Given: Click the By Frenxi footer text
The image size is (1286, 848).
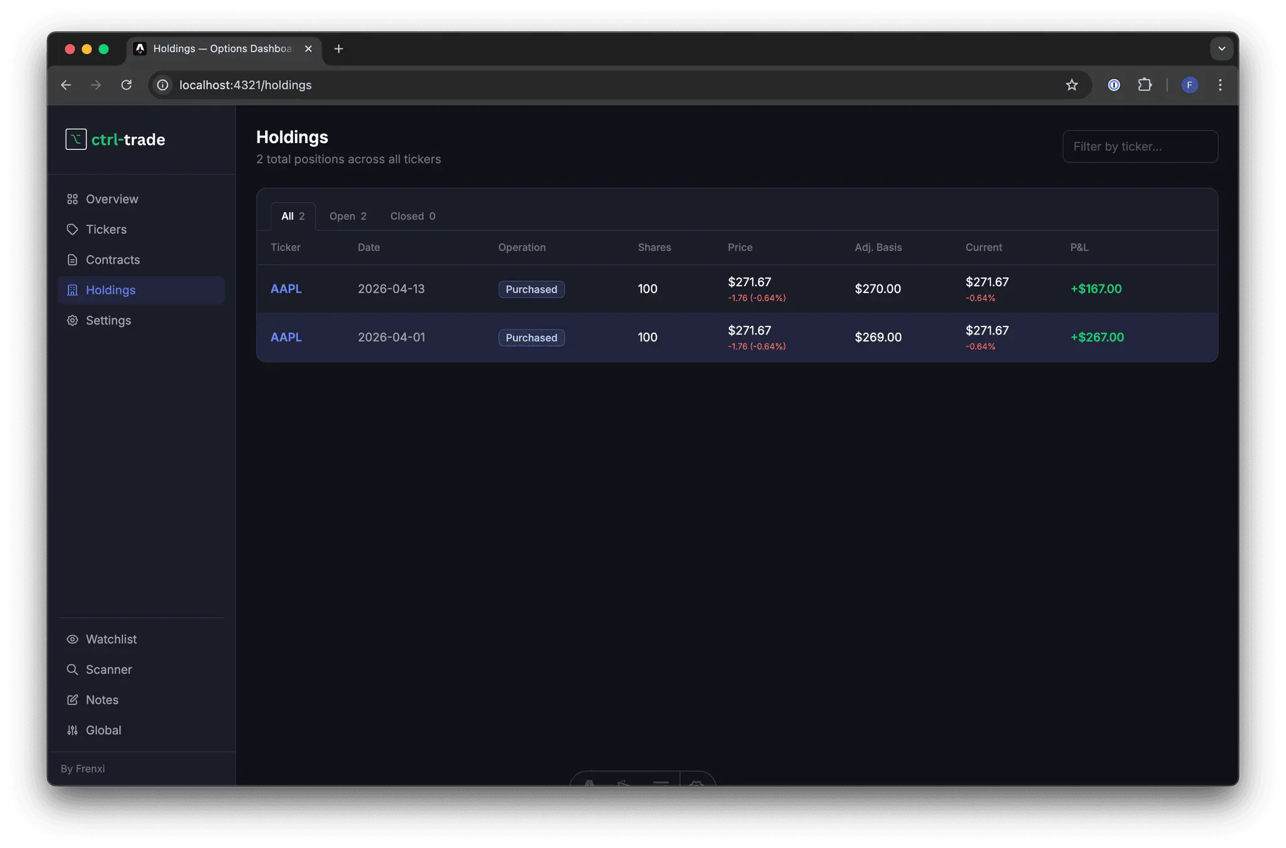Looking at the screenshot, I should tap(83, 769).
